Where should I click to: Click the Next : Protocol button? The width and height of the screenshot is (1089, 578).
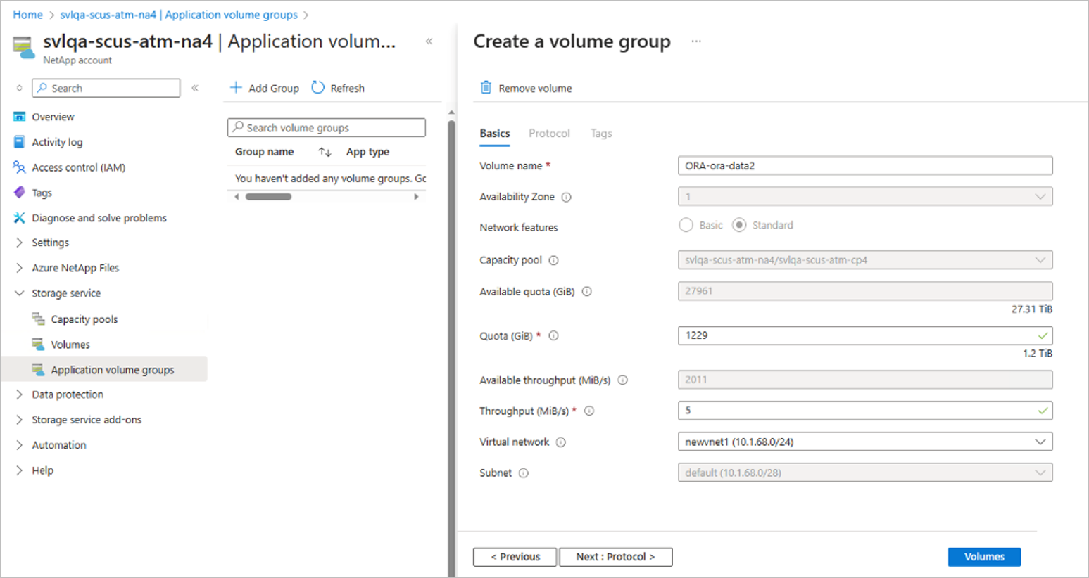point(615,557)
